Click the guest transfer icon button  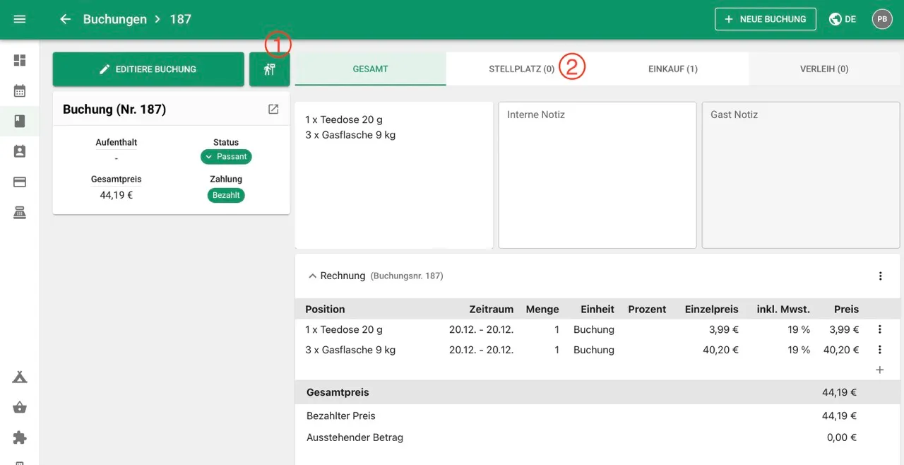click(269, 69)
